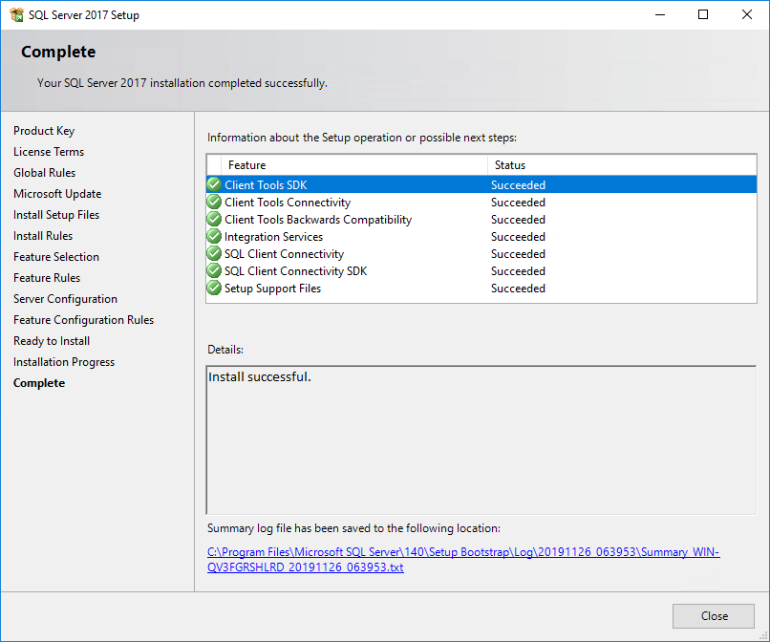The width and height of the screenshot is (770, 642).
Task: Click the SQL Server Setup title bar icon
Action: tap(16, 14)
